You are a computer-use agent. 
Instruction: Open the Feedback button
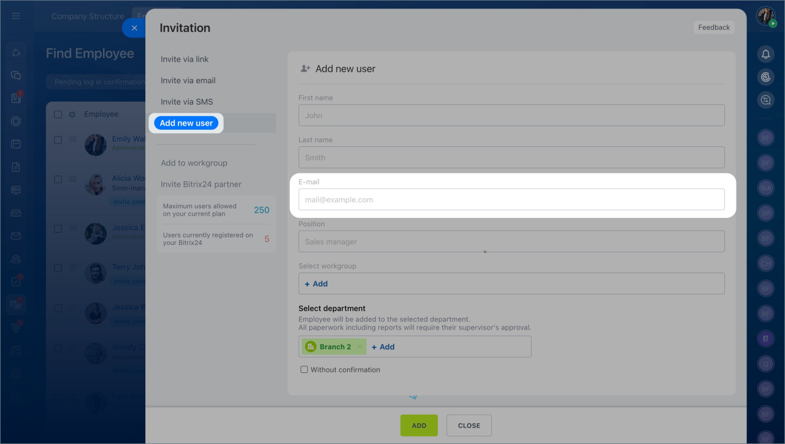click(714, 28)
